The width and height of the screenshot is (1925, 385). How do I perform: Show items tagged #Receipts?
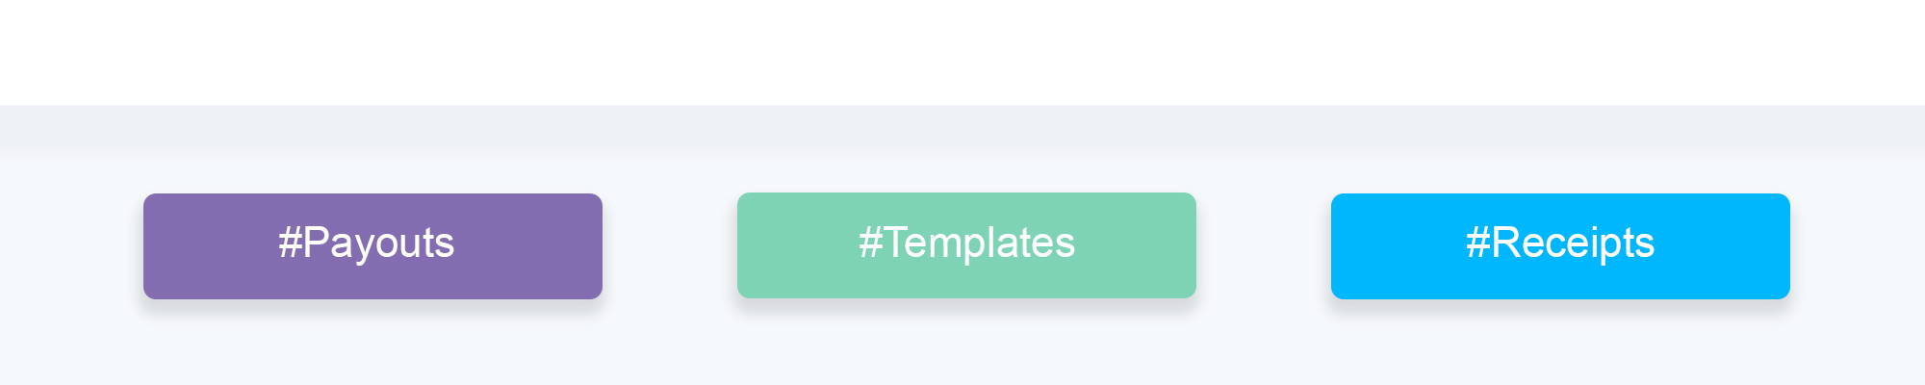(1560, 246)
